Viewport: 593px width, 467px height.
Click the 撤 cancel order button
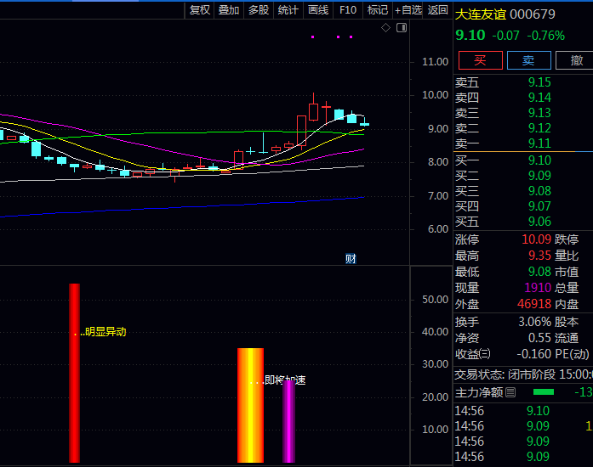(x=576, y=59)
